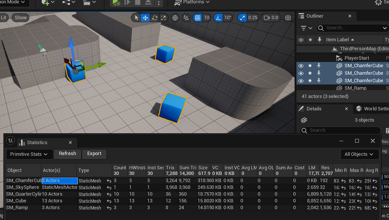Screen dimensions: 389x220
Task: Open the All Objects dropdown
Action: pos(359,154)
